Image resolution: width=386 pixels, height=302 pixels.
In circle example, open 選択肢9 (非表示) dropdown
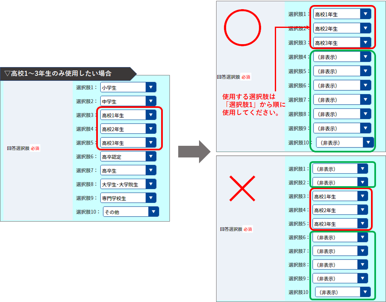342,128
